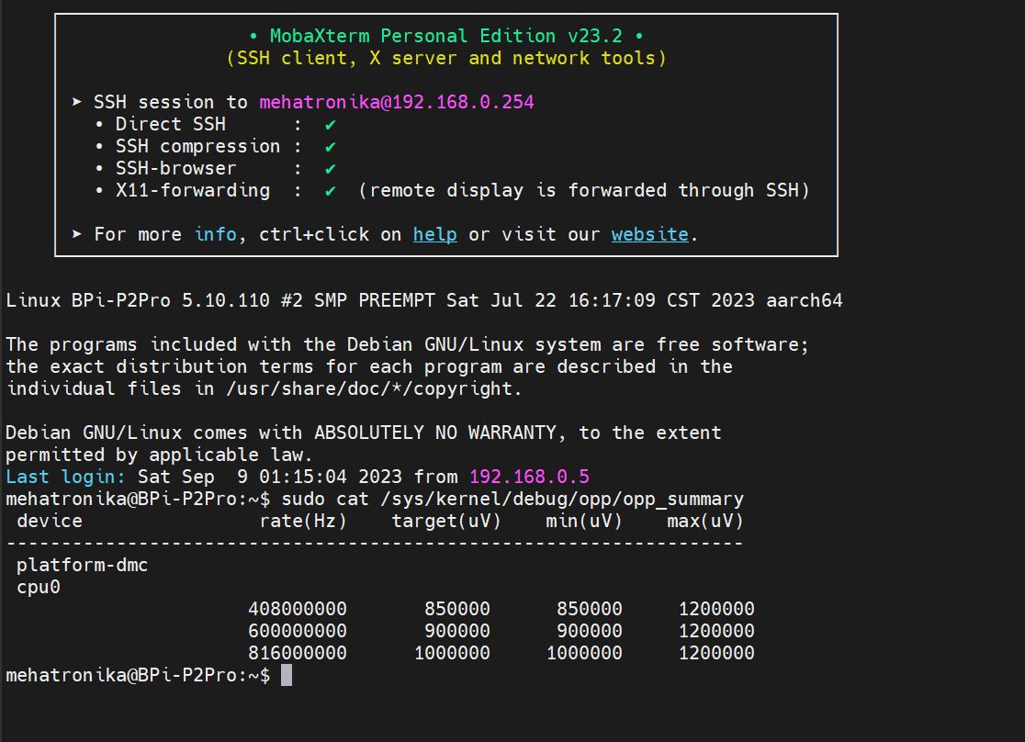Click the arrow before "SSH session to"
The width and height of the screenshot is (1025, 742).
click(x=77, y=102)
